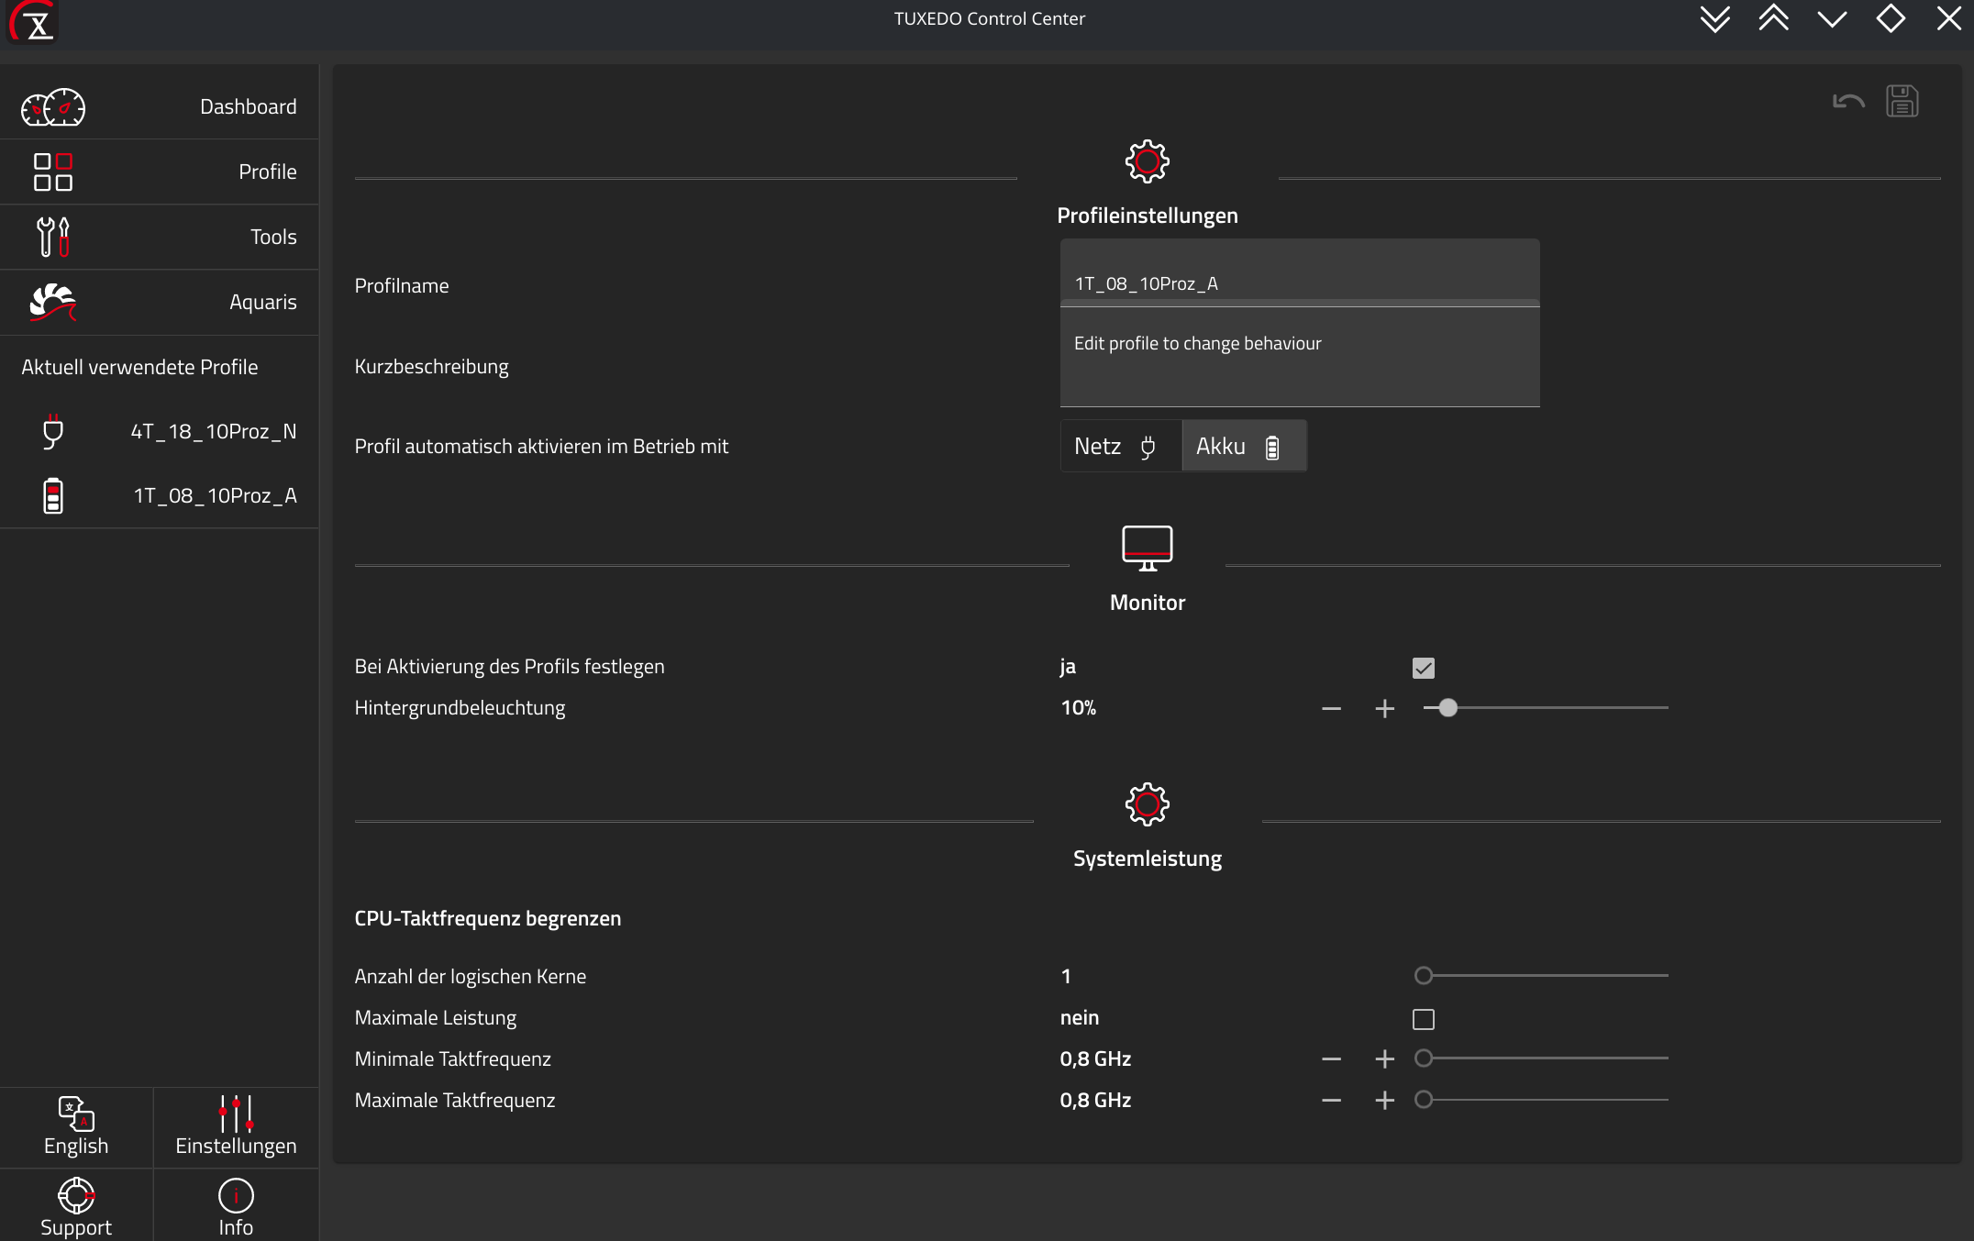This screenshot has width=1974, height=1241.
Task: Click the save profile floppy icon
Action: [1902, 101]
